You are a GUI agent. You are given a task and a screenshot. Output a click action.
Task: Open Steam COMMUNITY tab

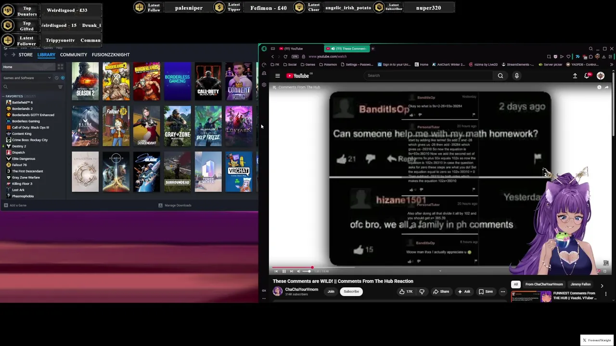(x=73, y=55)
